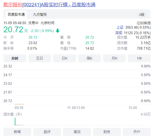Image resolution: width=152 pixels, height=136 pixels.
Task: Click the 24.17 chart axis label
Action: coord(8,75)
